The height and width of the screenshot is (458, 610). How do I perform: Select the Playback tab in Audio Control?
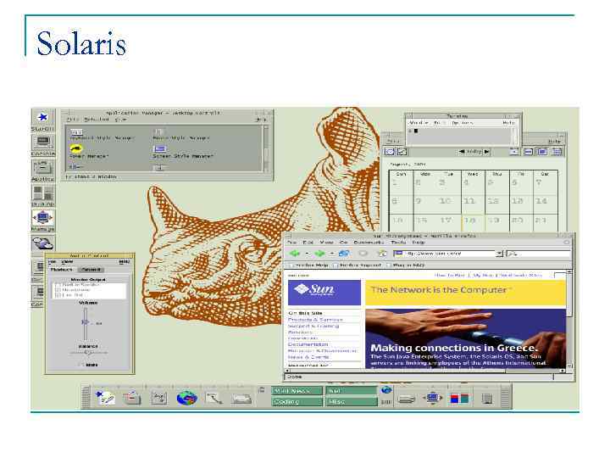pos(62,270)
